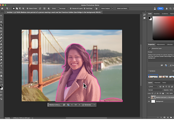Switch to the Swatches tab

tap(157, 14)
